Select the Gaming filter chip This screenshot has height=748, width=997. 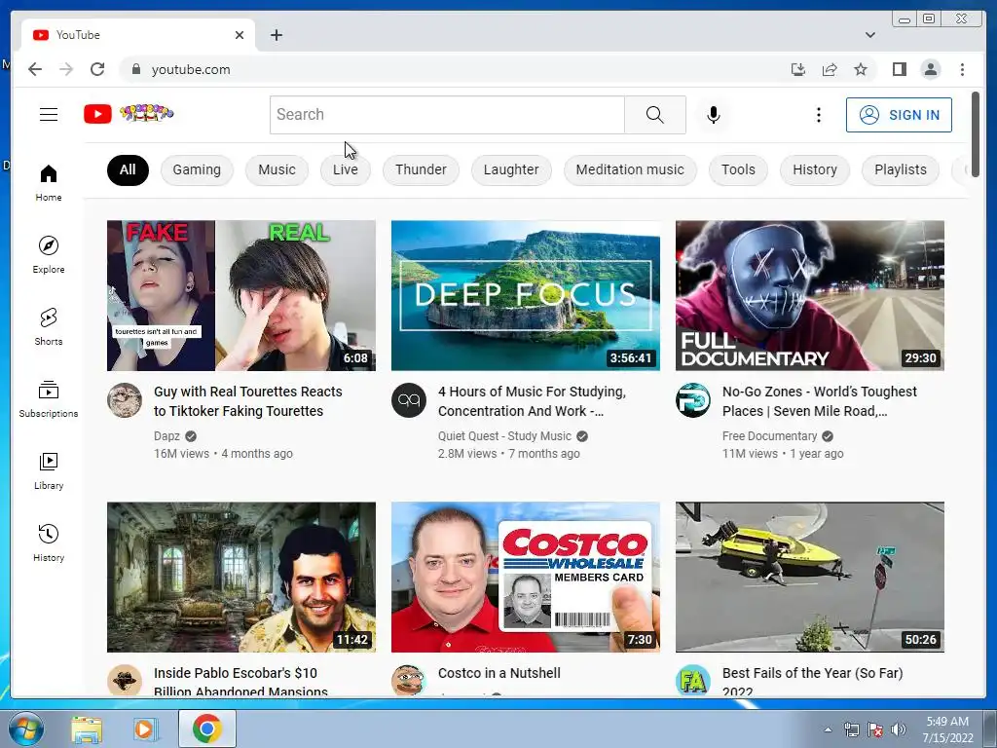[197, 169]
